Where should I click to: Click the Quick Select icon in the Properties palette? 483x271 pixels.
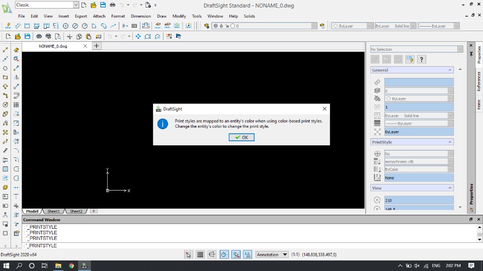410,59
